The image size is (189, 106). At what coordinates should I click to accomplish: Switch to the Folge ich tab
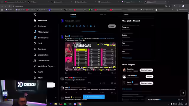[103, 15]
